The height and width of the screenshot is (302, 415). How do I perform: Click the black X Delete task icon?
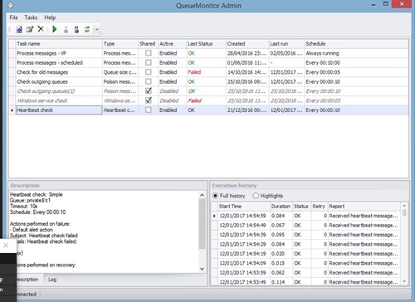click(41, 29)
